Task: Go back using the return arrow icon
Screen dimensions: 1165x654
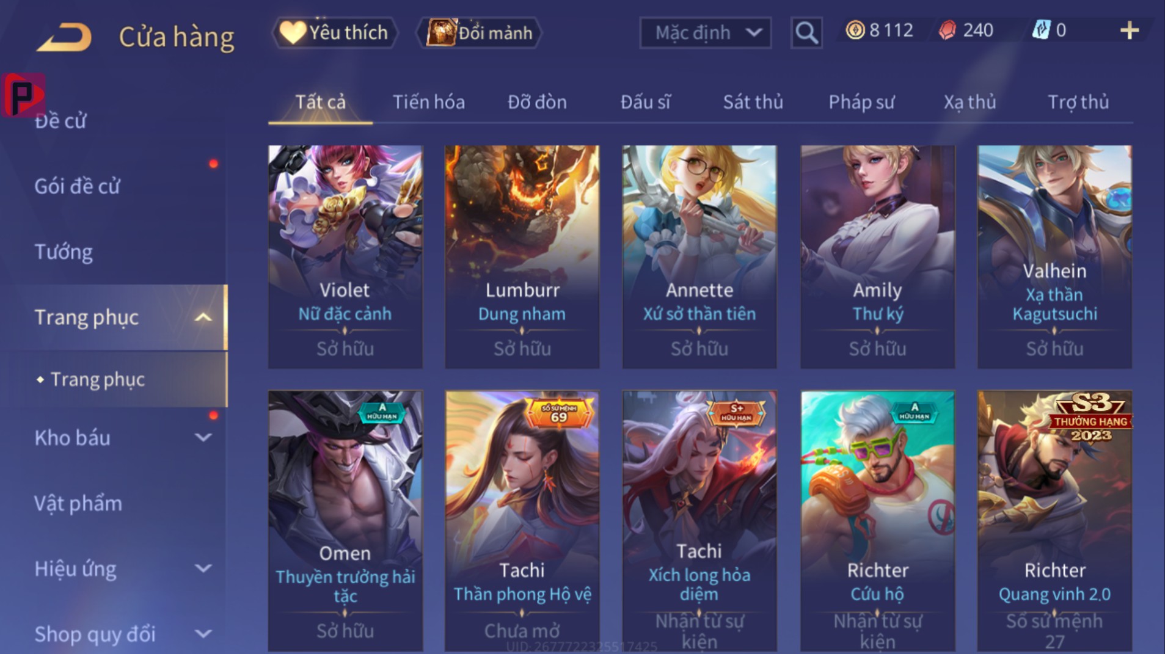Action: click(64, 37)
